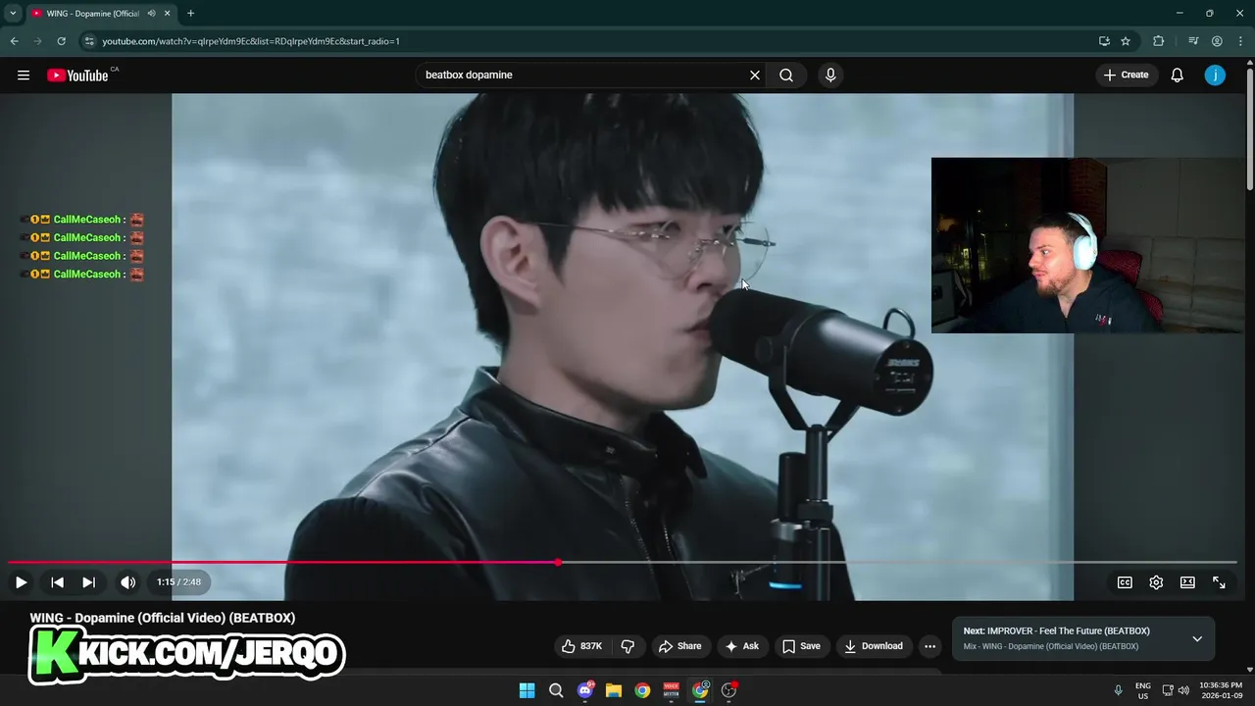The height and width of the screenshot is (706, 1255).
Task: Like the video (837K)
Action: [581, 646]
